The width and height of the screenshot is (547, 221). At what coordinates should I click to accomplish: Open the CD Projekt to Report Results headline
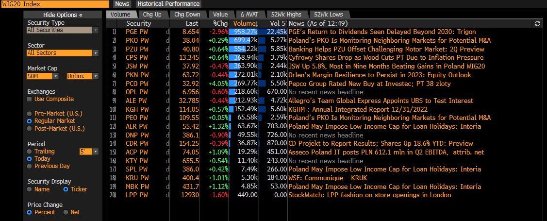(381, 143)
